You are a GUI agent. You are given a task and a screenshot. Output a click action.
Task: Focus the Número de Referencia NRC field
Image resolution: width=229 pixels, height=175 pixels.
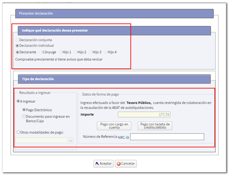click(x=167, y=137)
